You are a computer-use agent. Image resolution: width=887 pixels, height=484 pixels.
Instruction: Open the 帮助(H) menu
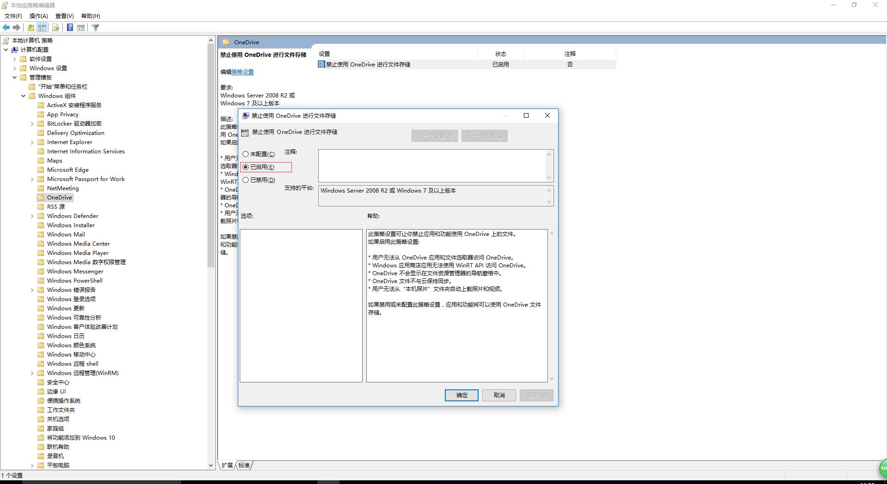[91, 16]
